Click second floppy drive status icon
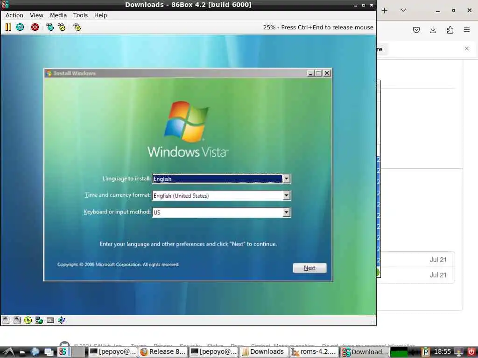 17,320
